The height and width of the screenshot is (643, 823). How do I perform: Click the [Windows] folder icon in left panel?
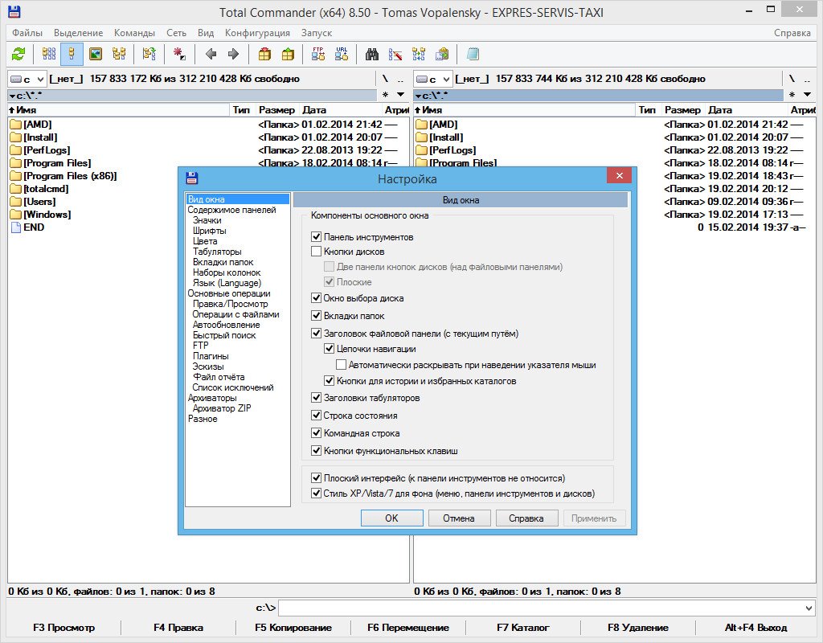(x=16, y=215)
